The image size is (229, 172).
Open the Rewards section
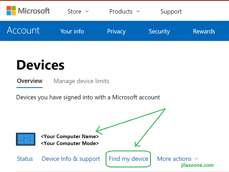click(x=204, y=31)
